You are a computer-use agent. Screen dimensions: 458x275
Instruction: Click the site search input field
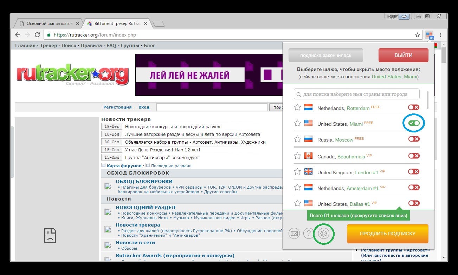coord(212,107)
